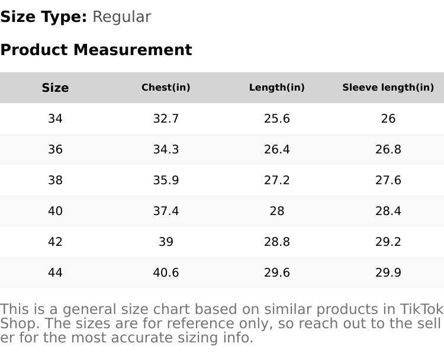Viewport: 444px width, 359px height.
Task: Click length value 26.4
Action: (276, 149)
